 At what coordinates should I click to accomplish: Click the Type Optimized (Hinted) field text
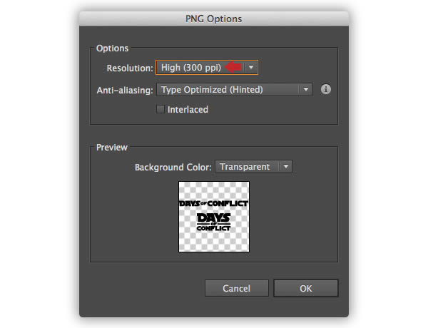212,90
